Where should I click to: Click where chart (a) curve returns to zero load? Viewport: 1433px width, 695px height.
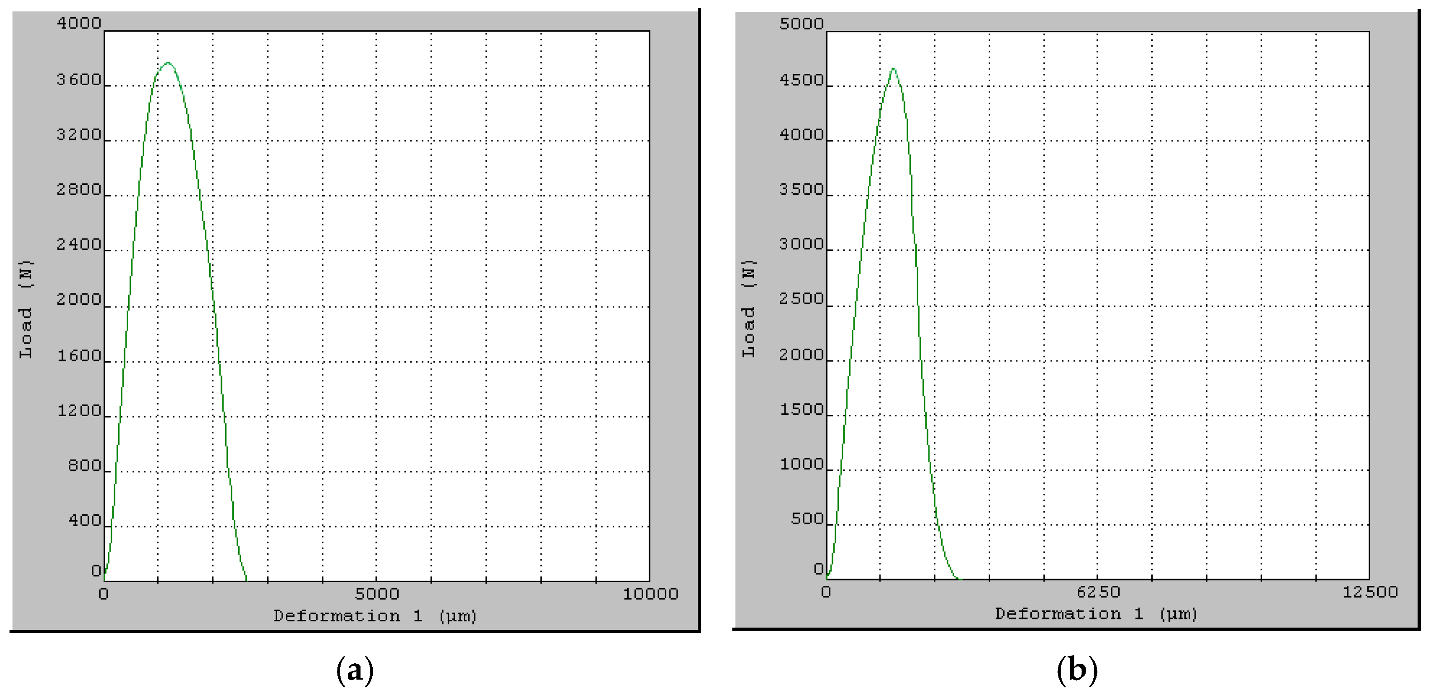(x=246, y=581)
